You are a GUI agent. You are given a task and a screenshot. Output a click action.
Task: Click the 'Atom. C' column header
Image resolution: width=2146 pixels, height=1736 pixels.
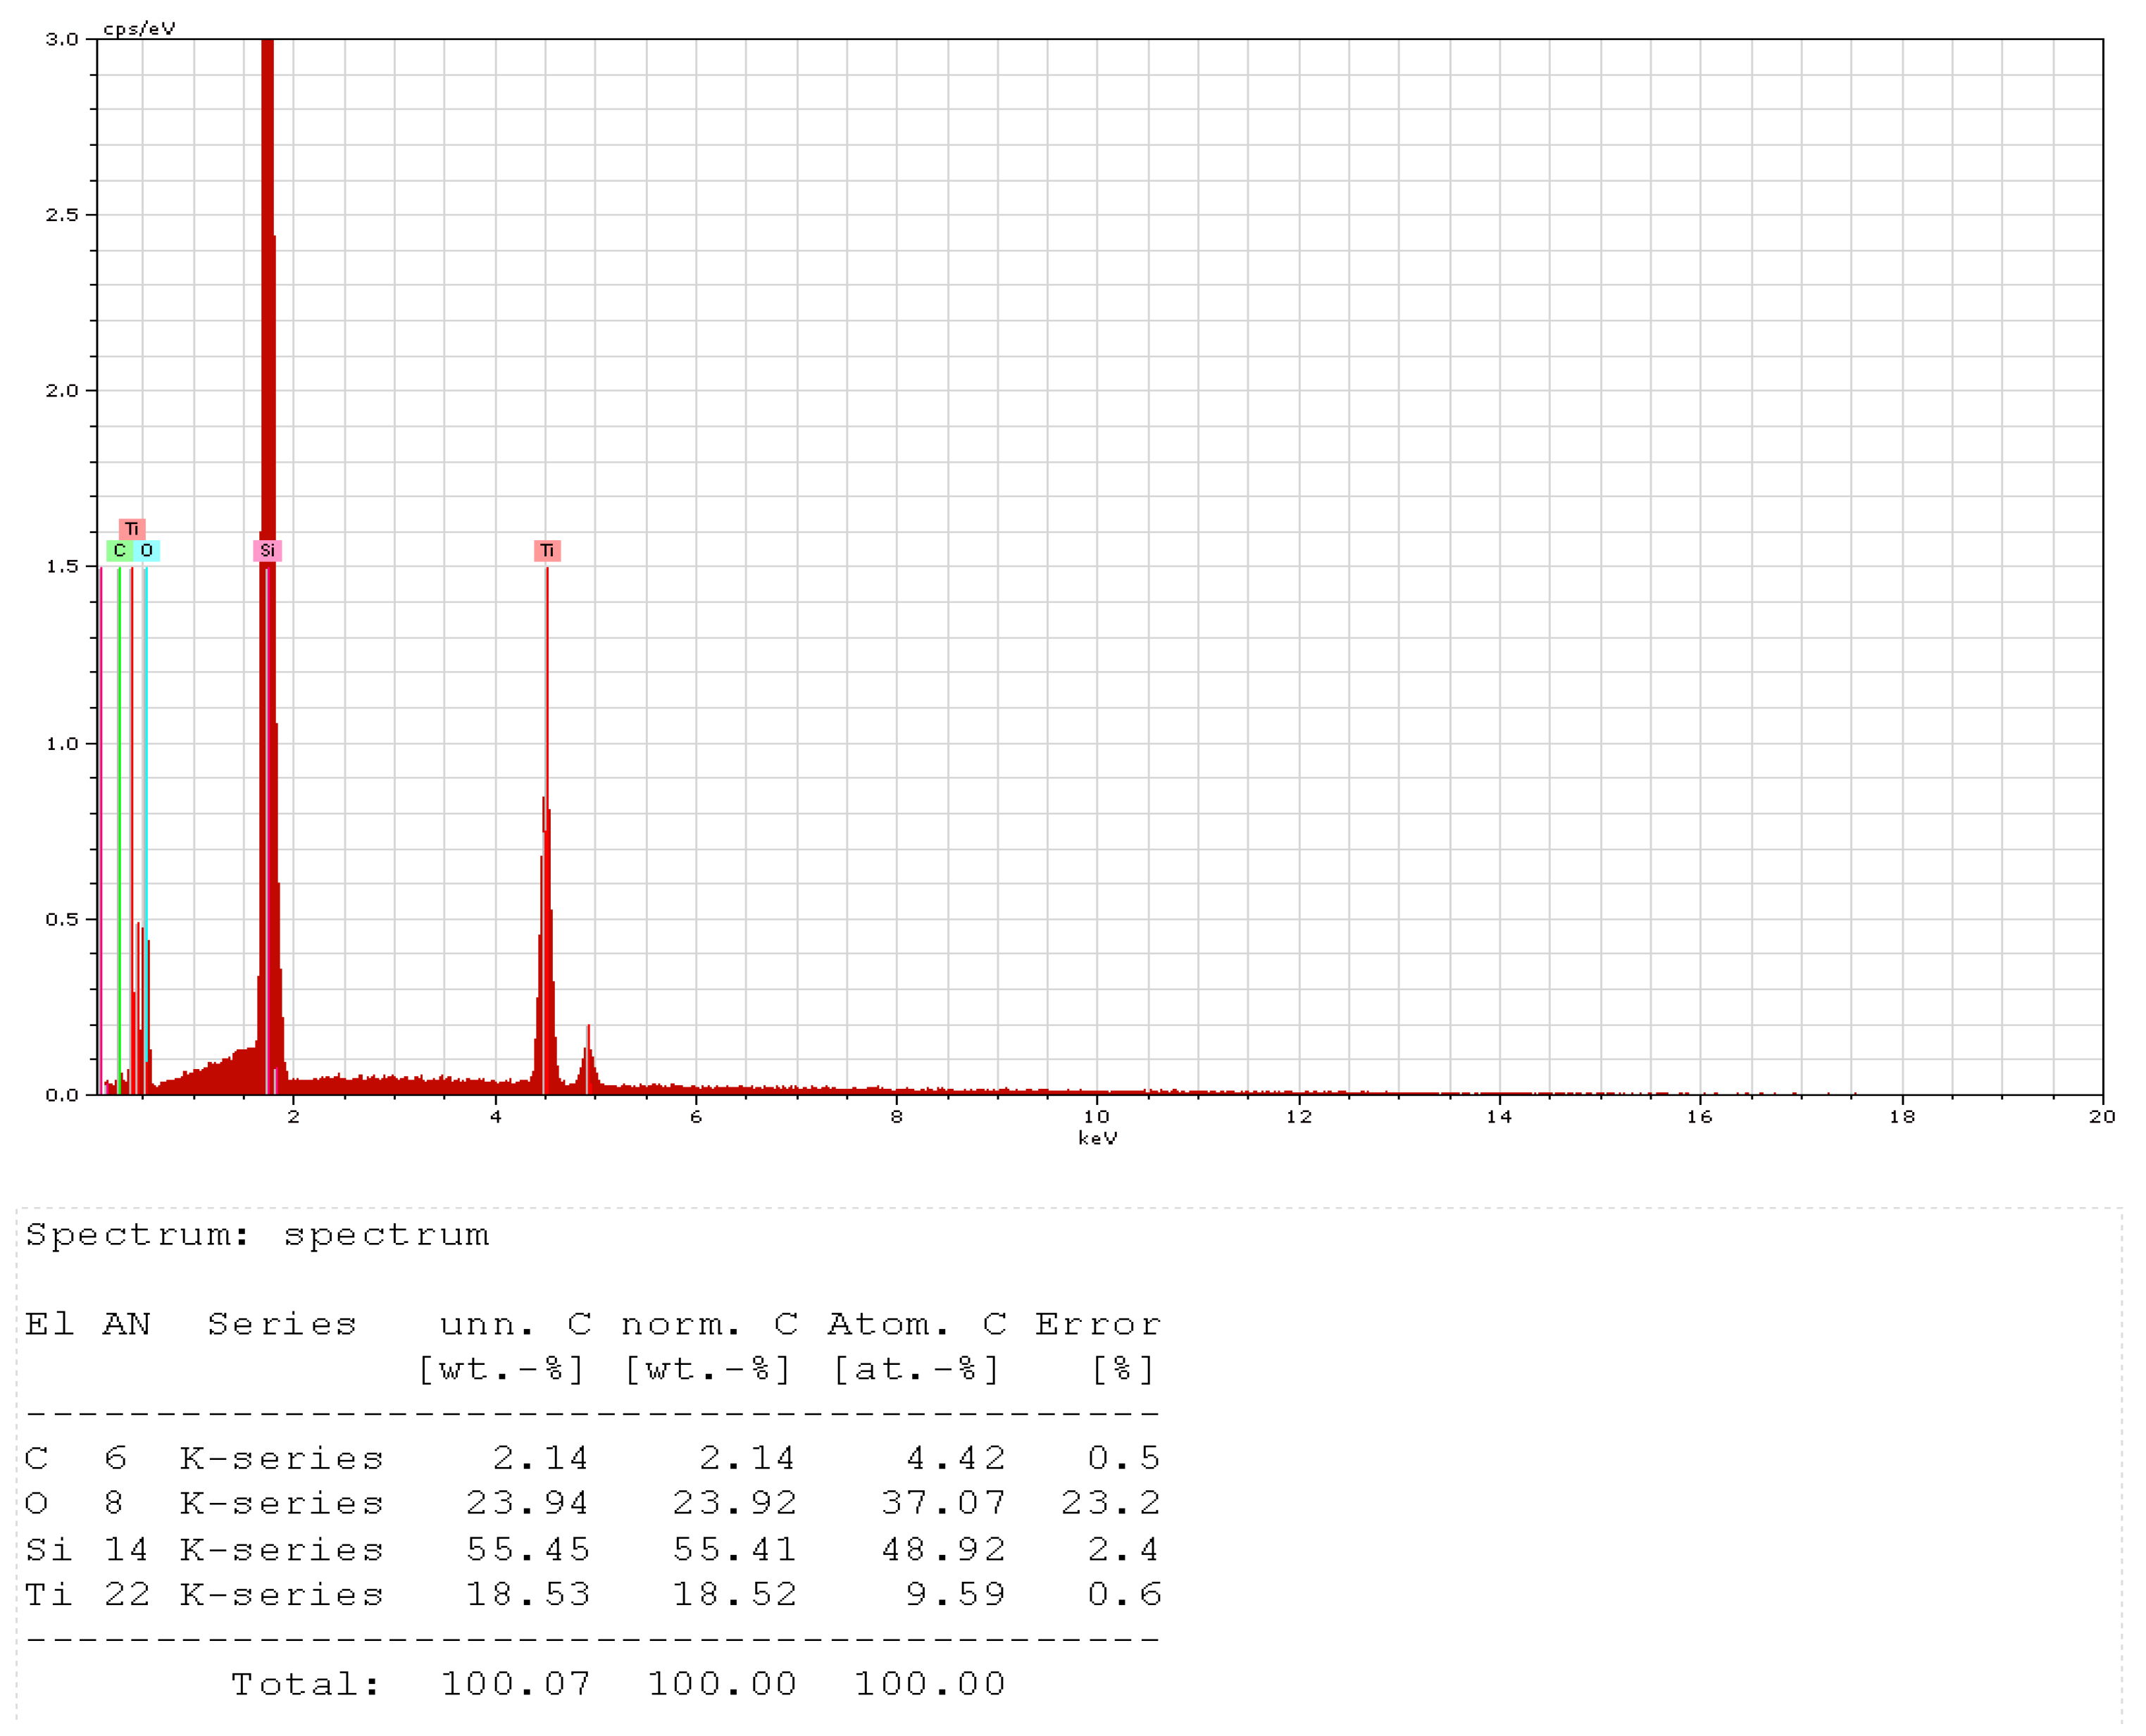[917, 1326]
